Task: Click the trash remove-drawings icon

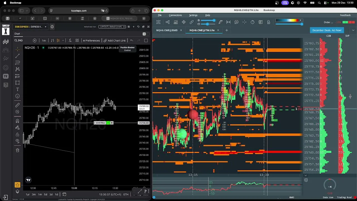Action: (x=17, y=150)
